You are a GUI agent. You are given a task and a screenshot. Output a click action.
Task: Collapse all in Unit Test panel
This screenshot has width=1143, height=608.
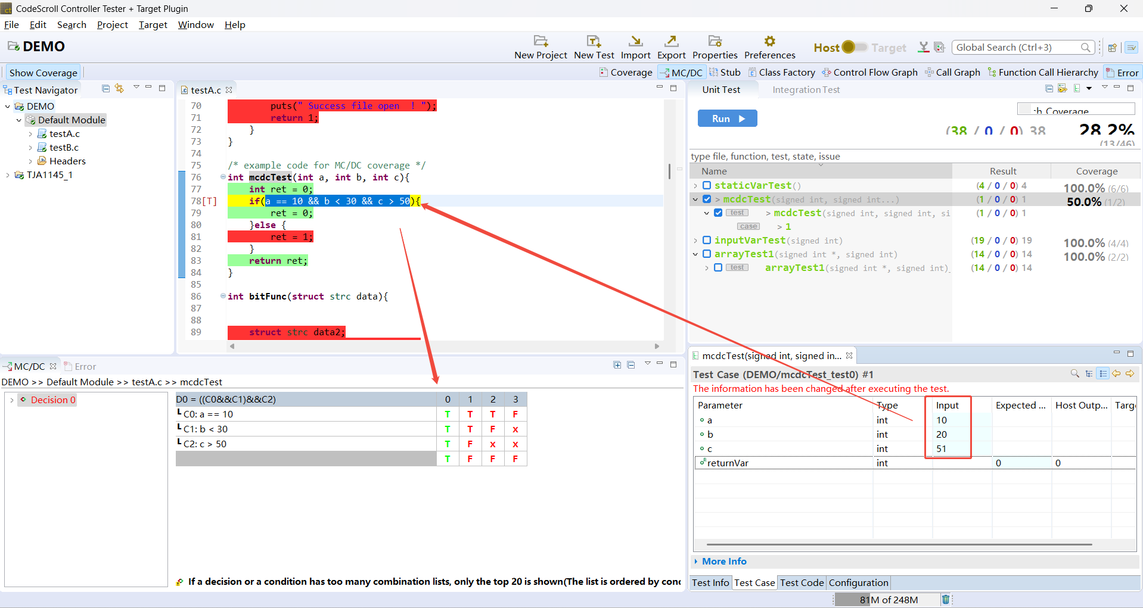pos(1049,89)
